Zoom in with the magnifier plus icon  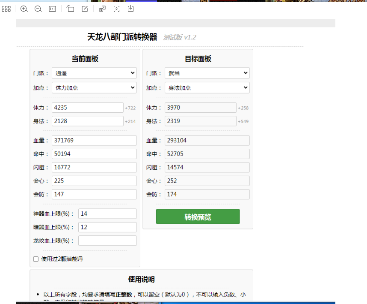[24, 9]
